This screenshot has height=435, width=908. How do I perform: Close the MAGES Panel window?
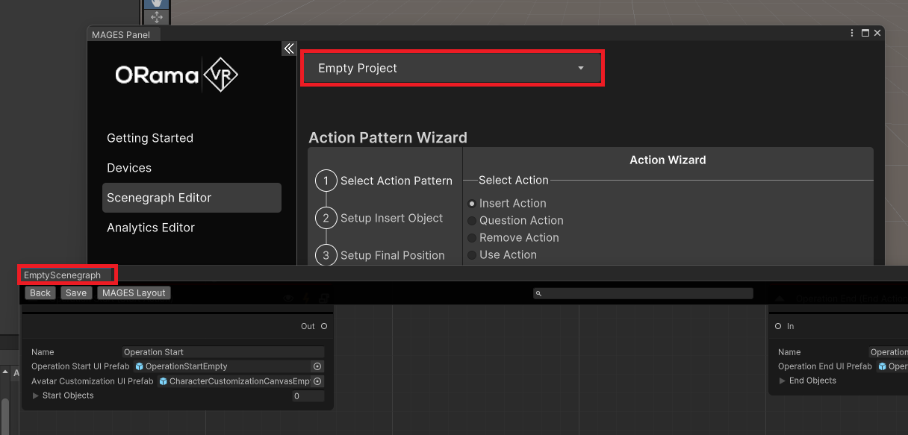click(x=877, y=34)
